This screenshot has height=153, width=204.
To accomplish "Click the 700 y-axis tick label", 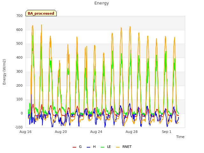I will pyautogui.click(x=19, y=16).
